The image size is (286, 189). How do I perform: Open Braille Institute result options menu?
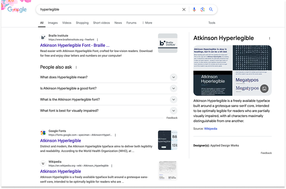pyautogui.click(x=97, y=40)
